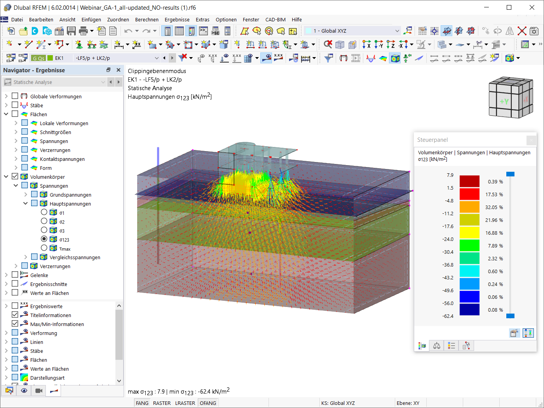The width and height of the screenshot is (544, 408).
Task: Open the load combination dropdown -LF5/p + LK2/p
Action: pos(157,58)
